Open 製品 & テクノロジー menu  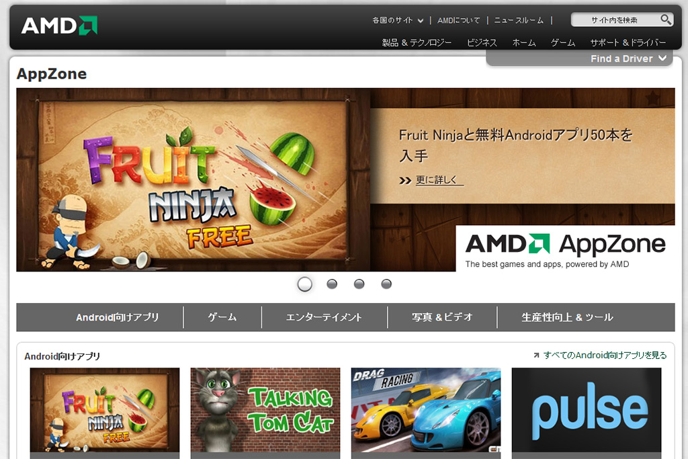417,42
